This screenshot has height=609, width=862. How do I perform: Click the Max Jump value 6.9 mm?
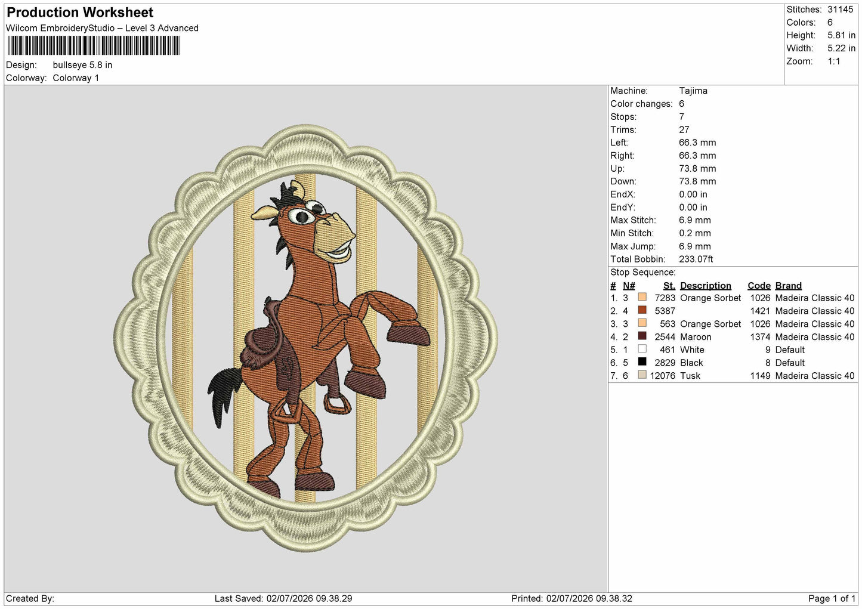point(695,246)
